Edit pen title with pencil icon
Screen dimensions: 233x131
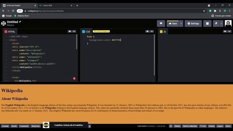point(20,22)
